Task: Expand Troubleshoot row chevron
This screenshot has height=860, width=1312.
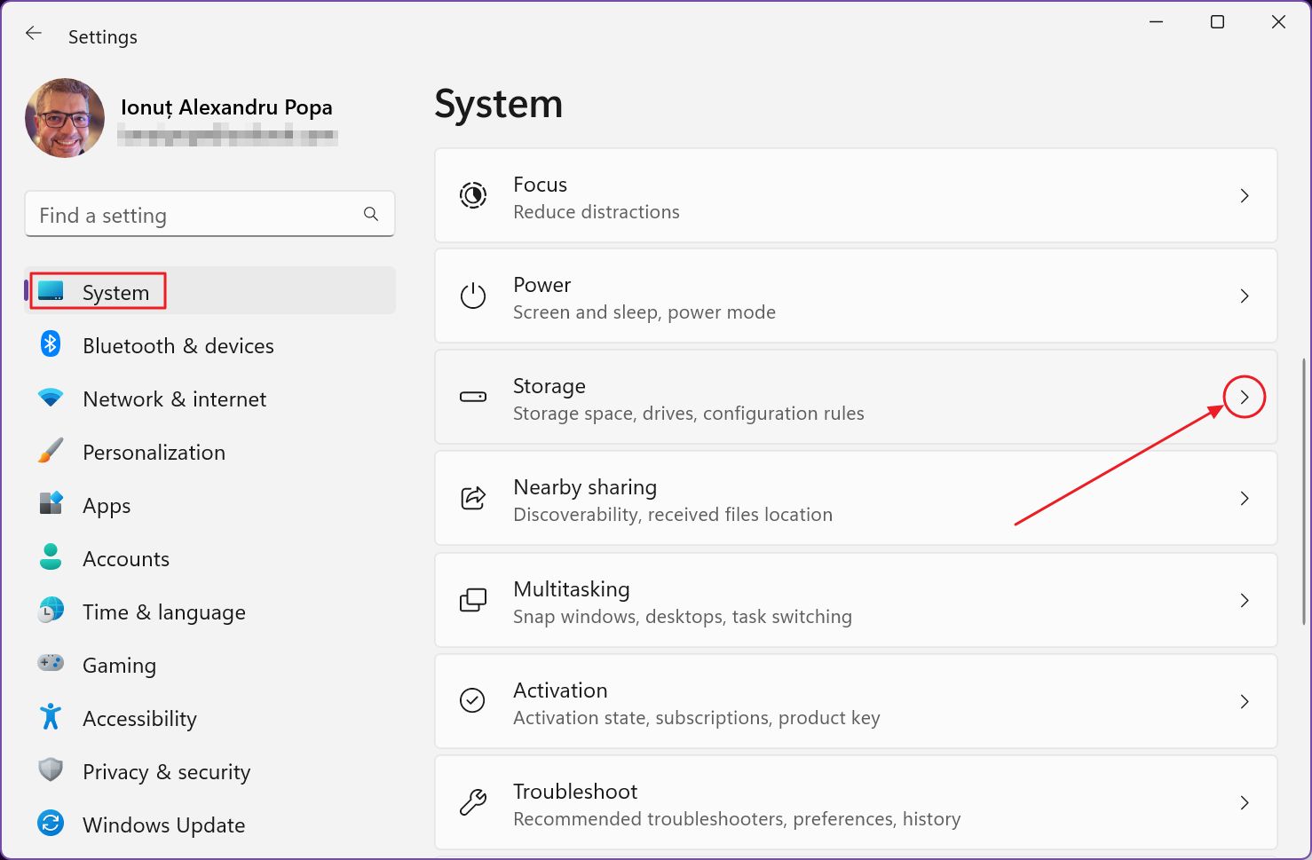Action: 1245,802
